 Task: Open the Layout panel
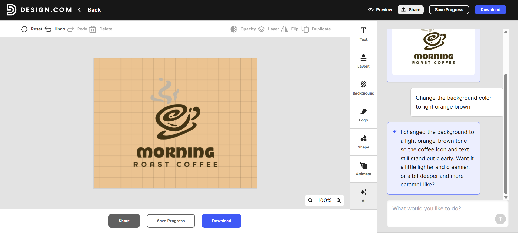tap(364, 61)
